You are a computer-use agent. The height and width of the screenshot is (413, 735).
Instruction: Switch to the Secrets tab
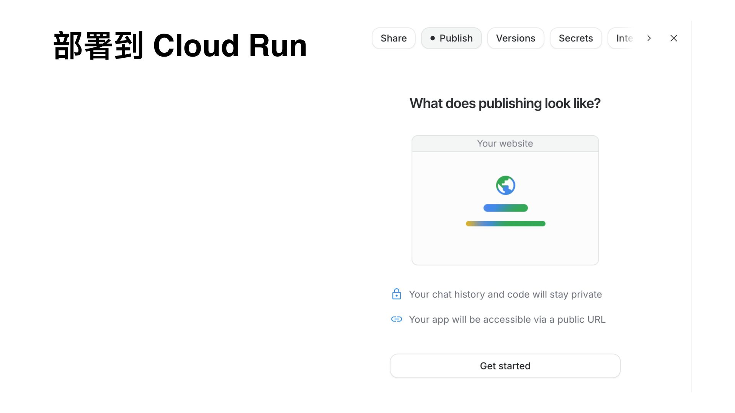click(x=575, y=38)
